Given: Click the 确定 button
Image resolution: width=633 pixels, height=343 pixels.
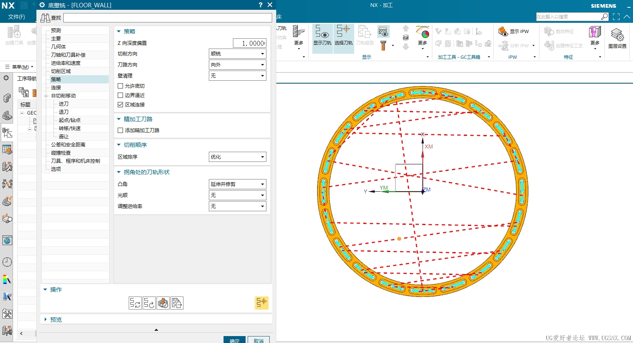Looking at the screenshot, I should pyautogui.click(x=235, y=340).
